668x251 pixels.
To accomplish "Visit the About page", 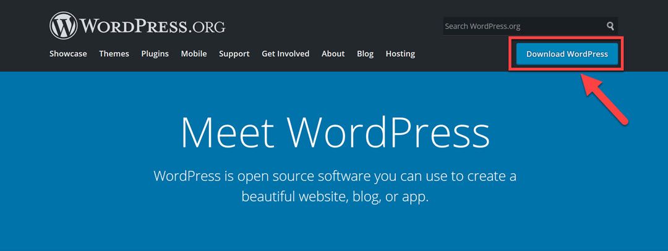I will pos(333,54).
